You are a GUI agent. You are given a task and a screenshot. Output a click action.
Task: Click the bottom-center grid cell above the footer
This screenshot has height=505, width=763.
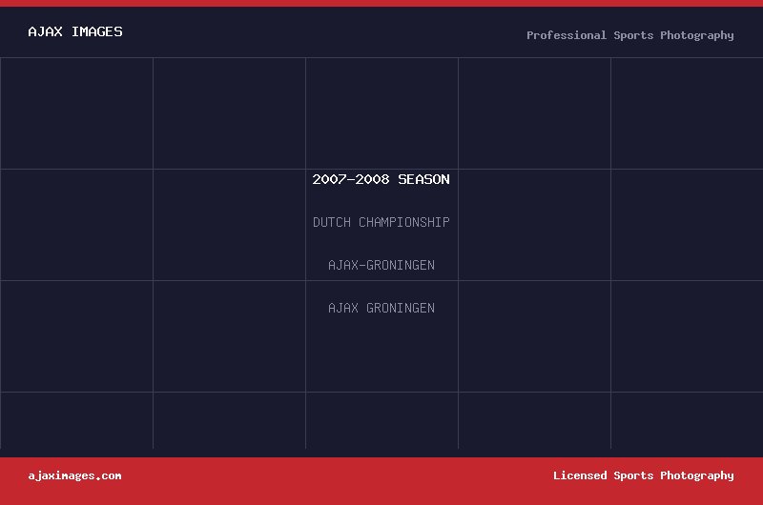click(381, 420)
